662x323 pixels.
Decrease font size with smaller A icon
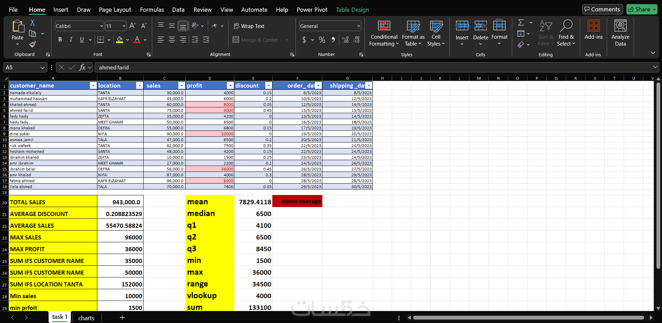144,26
